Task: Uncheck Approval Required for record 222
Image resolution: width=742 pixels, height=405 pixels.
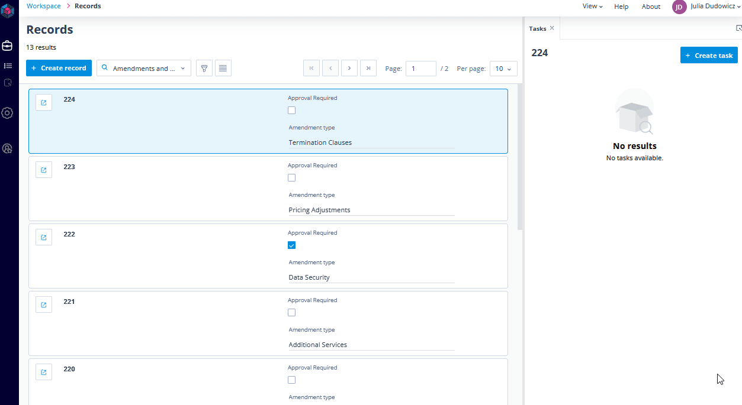Action: (x=291, y=245)
